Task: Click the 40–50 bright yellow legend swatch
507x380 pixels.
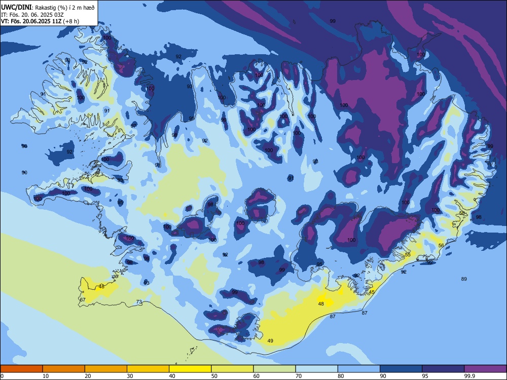Action: tap(190, 369)
